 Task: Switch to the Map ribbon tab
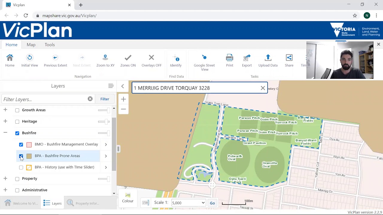(31, 44)
